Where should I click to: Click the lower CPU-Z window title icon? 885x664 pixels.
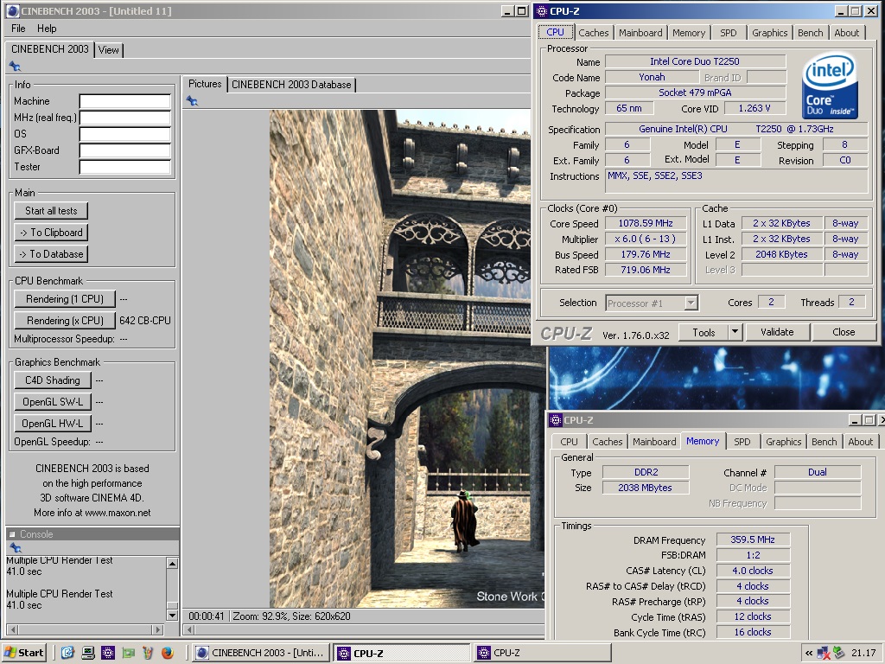[556, 420]
